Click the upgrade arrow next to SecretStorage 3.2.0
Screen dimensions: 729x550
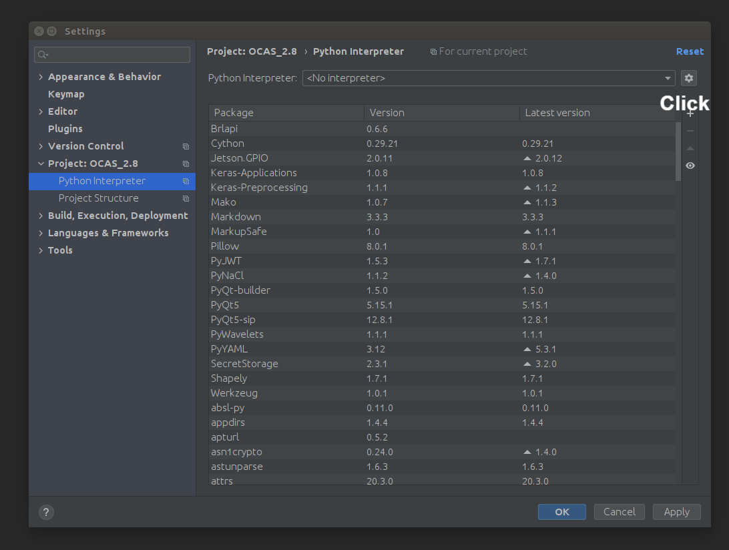[527, 364]
